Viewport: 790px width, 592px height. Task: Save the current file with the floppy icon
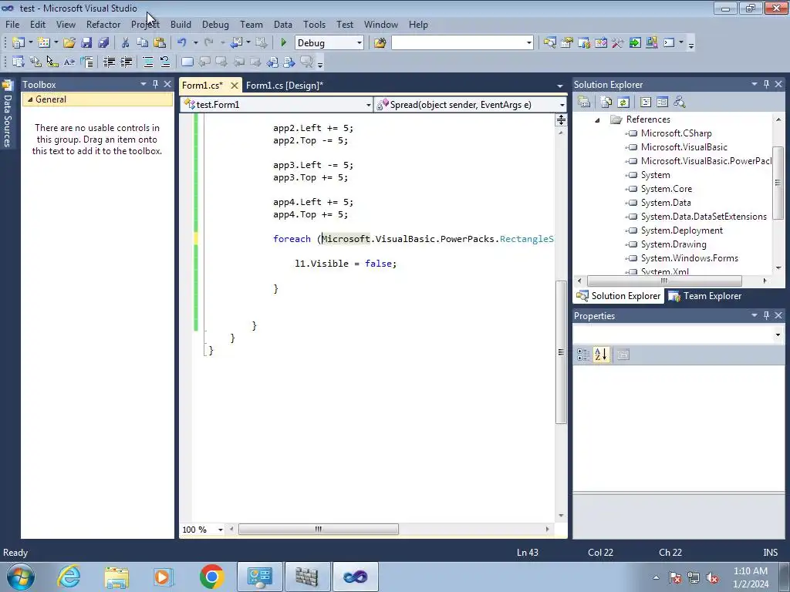pos(86,43)
